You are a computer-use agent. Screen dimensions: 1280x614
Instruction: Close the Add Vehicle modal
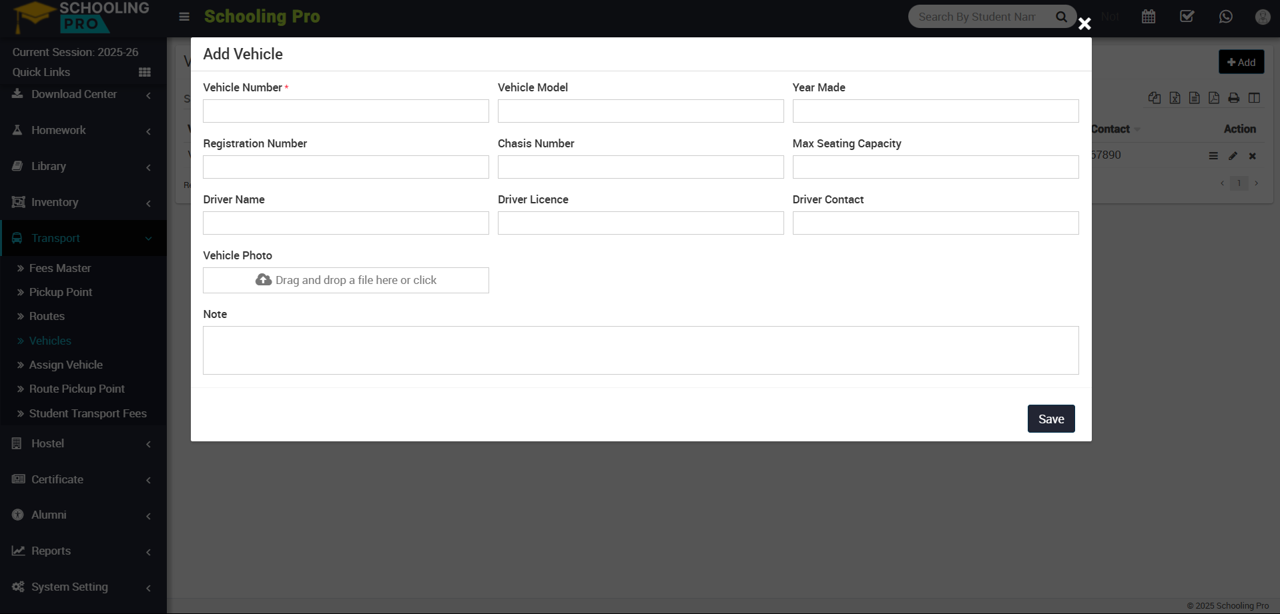(x=1084, y=24)
